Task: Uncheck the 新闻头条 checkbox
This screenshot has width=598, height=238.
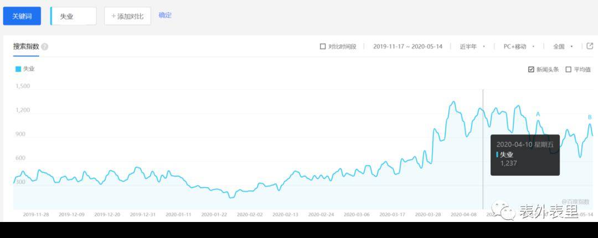Action: [532, 70]
